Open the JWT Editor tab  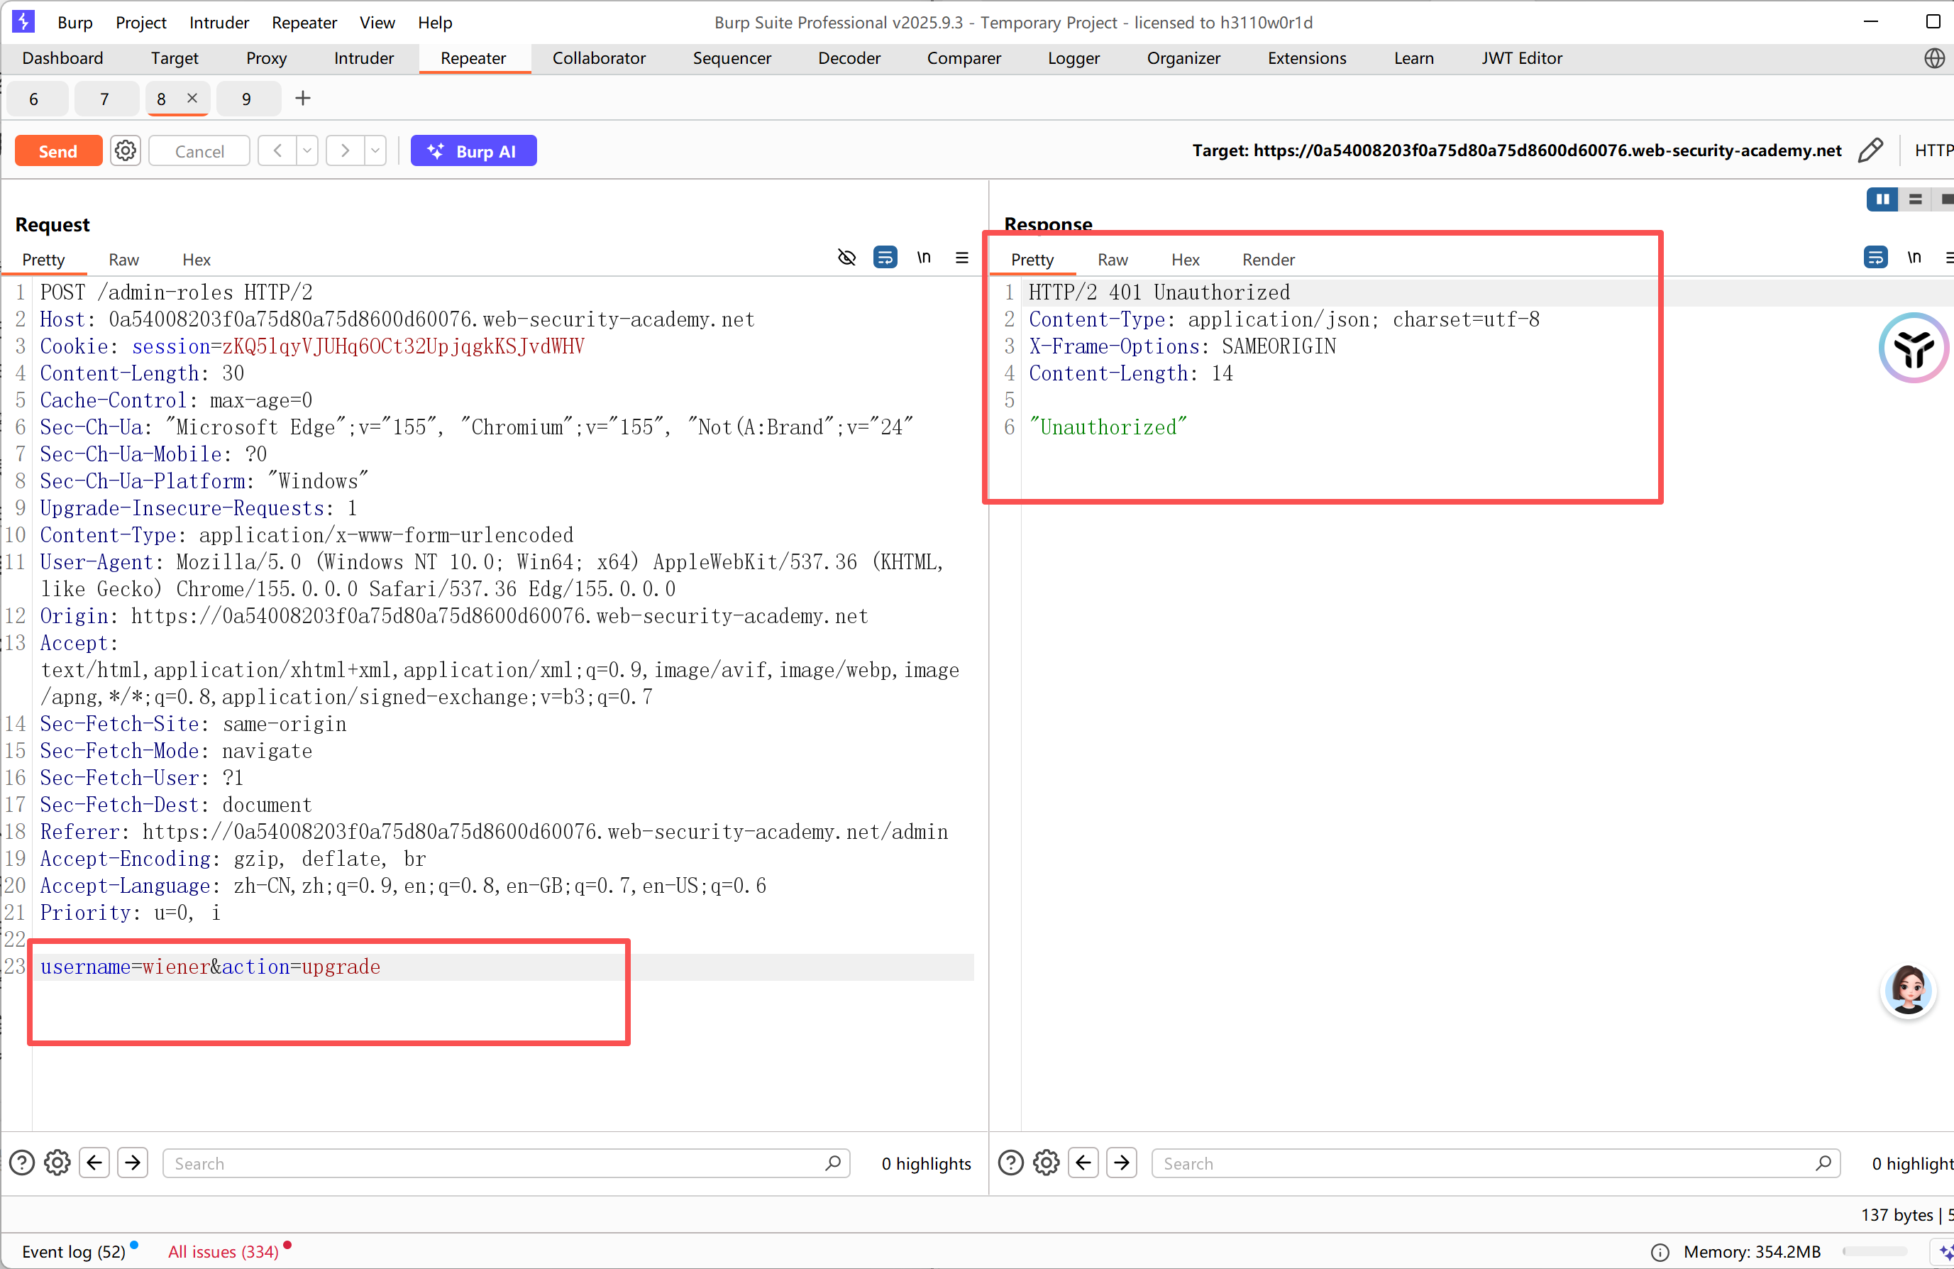coord(1521,58)
